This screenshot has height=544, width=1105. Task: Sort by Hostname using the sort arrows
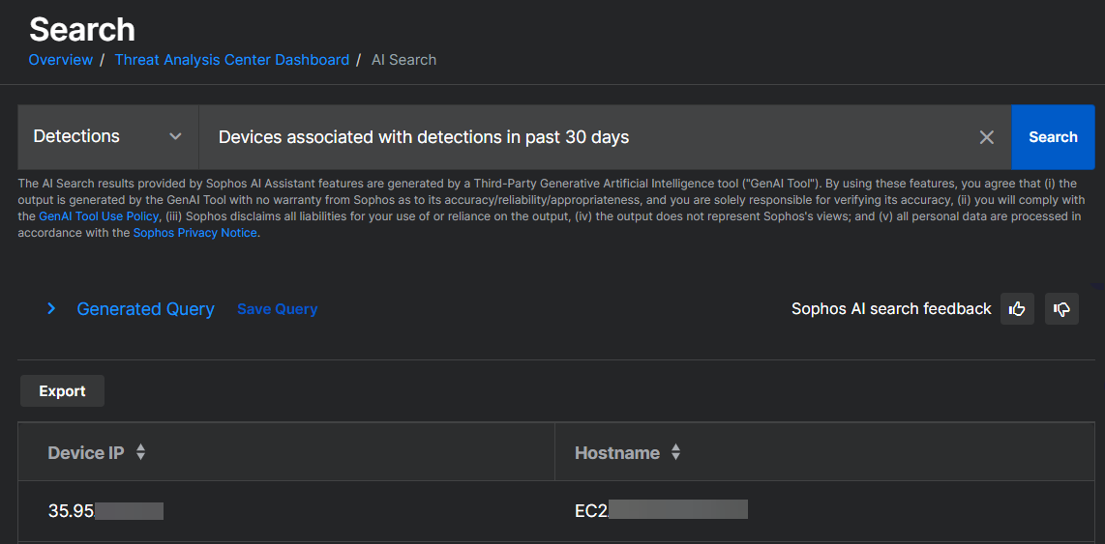pyautogui.click(x=675, y=452)
